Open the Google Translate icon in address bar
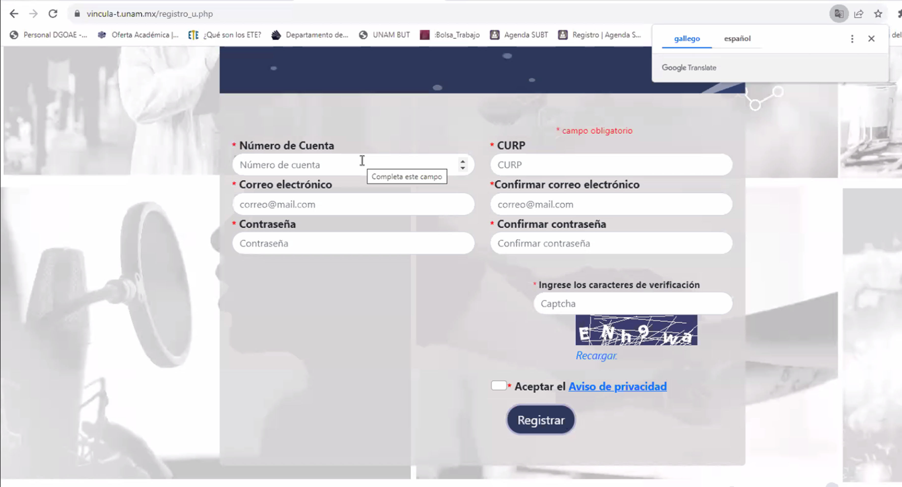 click(839, 14)
